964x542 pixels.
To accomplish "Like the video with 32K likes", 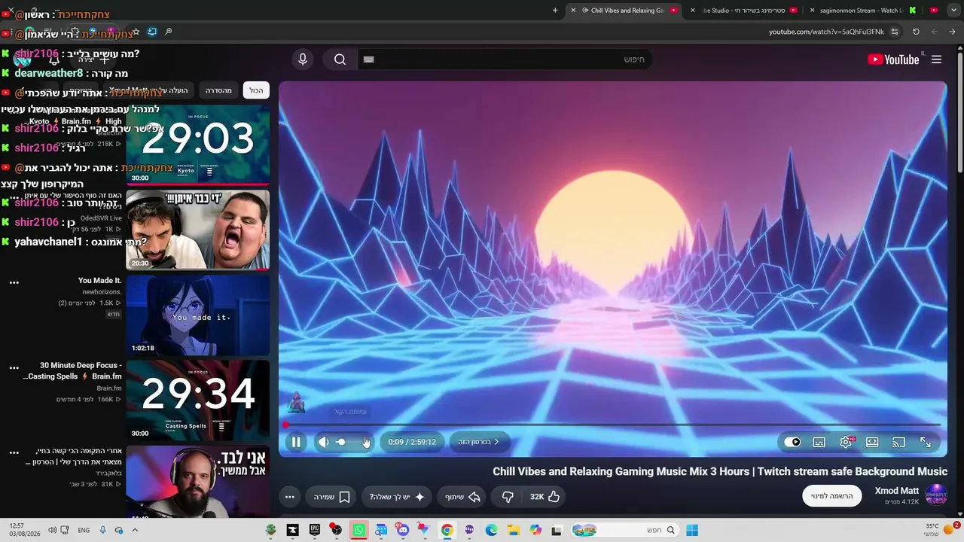I will coord(545,497).
